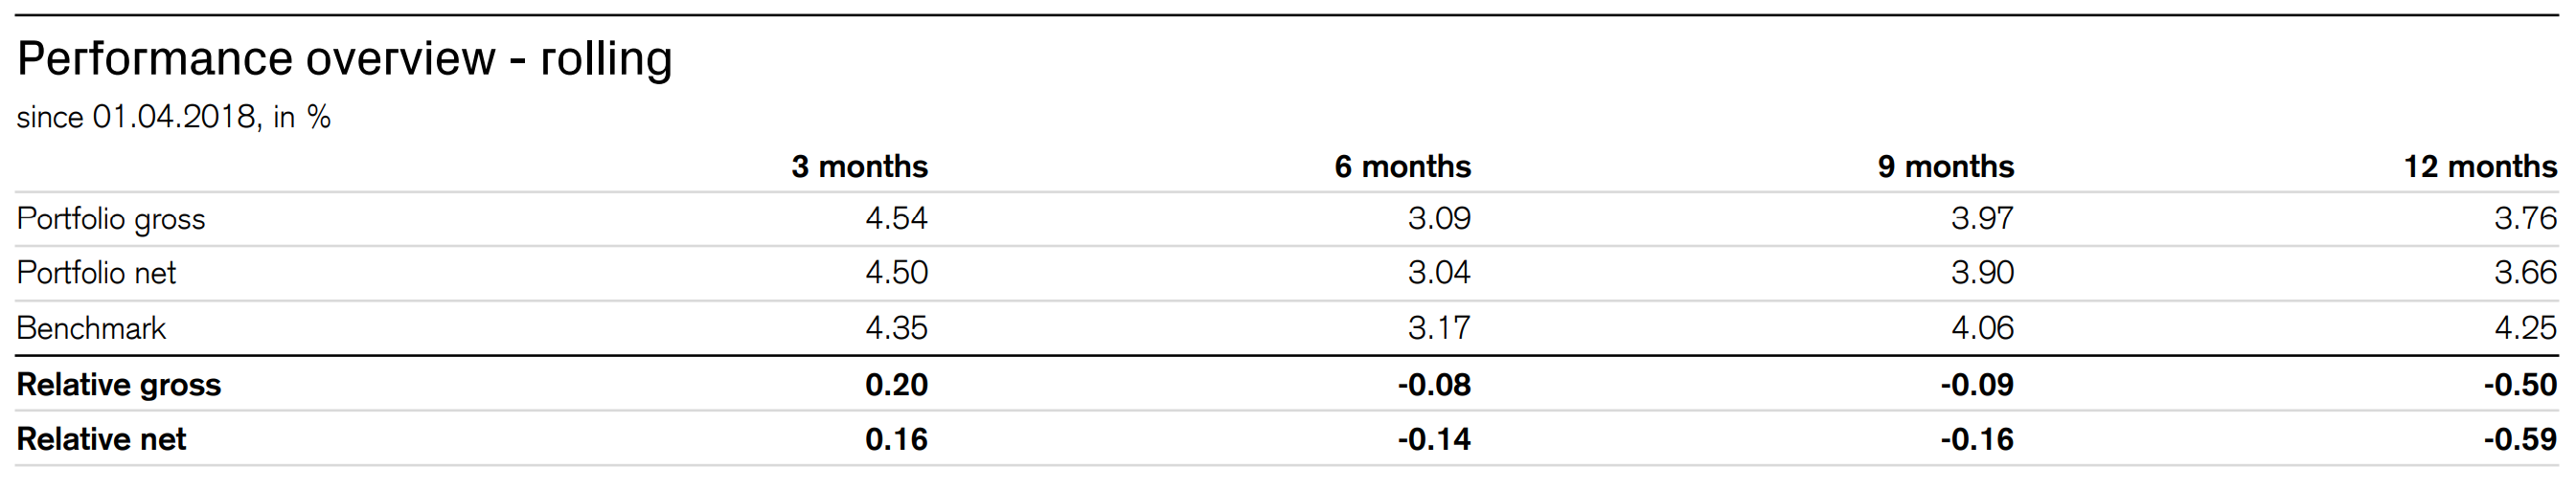Viewport: 2576px width, 490px height.
Task: Click Relative net 6 months value -0.14
Action: 1434,439
